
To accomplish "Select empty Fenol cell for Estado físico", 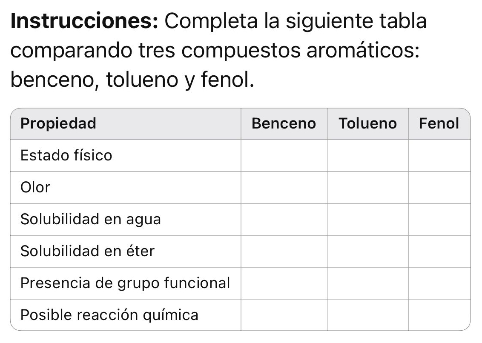I will [x=439, y=155].
